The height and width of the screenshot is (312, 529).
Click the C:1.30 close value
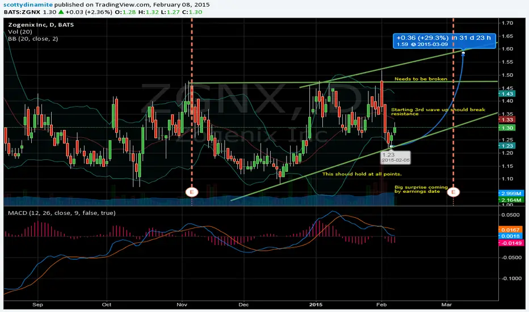[192, 12]
